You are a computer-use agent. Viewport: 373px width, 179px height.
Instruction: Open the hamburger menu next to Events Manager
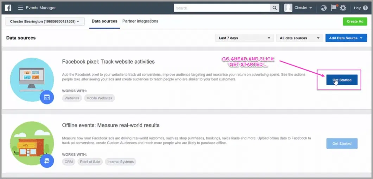20,8
